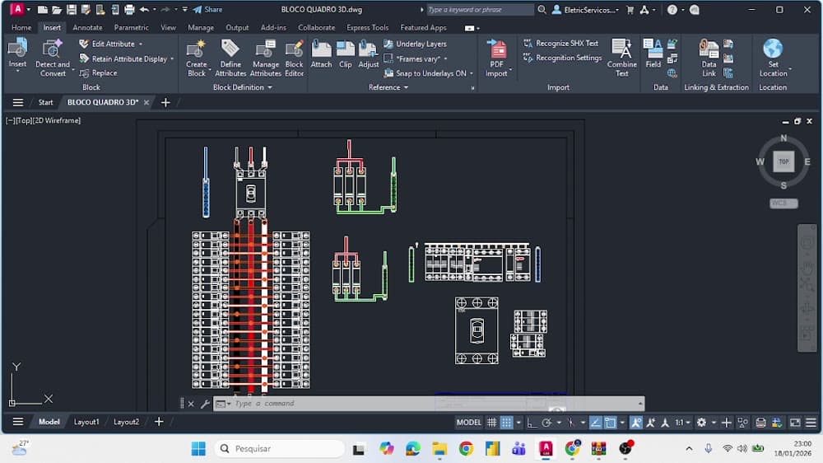Click the Insert block icon
The image size is (823, 463).
click(17, 49)
